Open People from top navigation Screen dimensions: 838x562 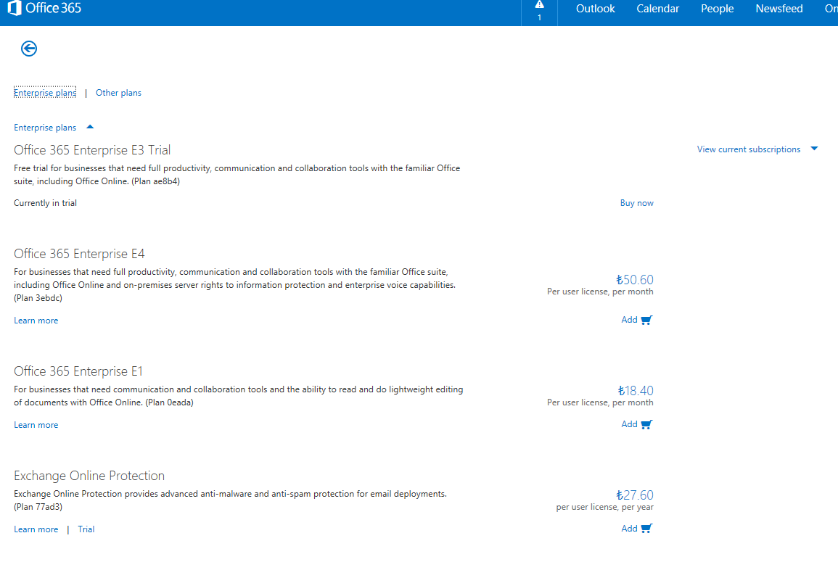[x=718, y=9]
